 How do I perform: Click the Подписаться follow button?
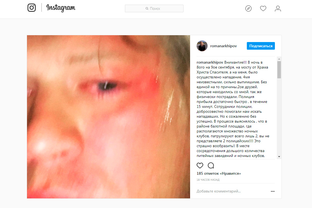coord(261,46)
